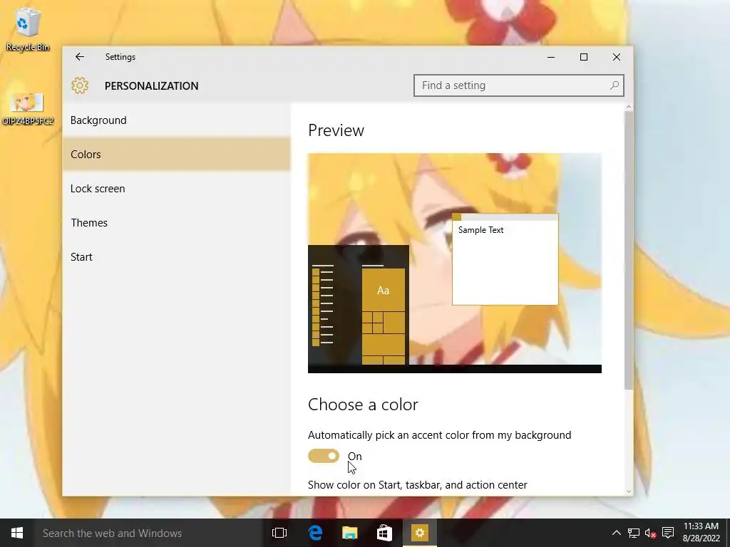Go back with the Settings back arrow
730x547 pixels.
pyautogui.click(x=80, y=57)
